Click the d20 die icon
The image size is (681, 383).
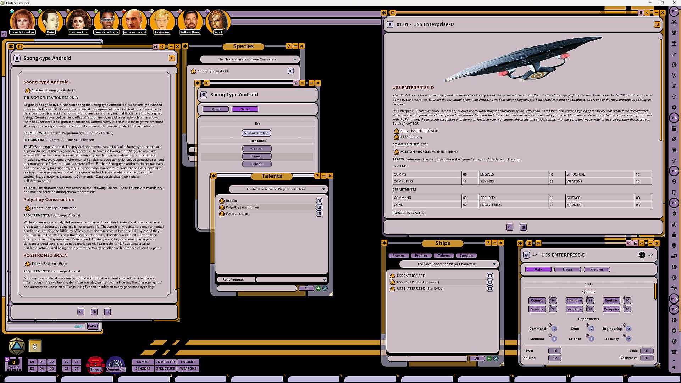[16, 346]
